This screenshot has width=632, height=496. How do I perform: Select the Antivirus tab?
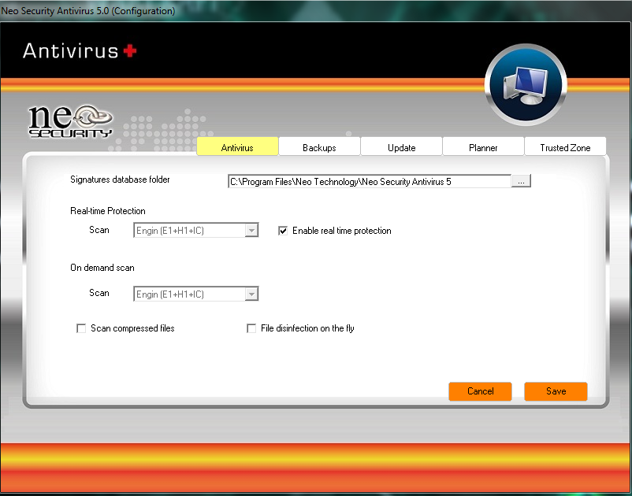[x=237, y=147]
